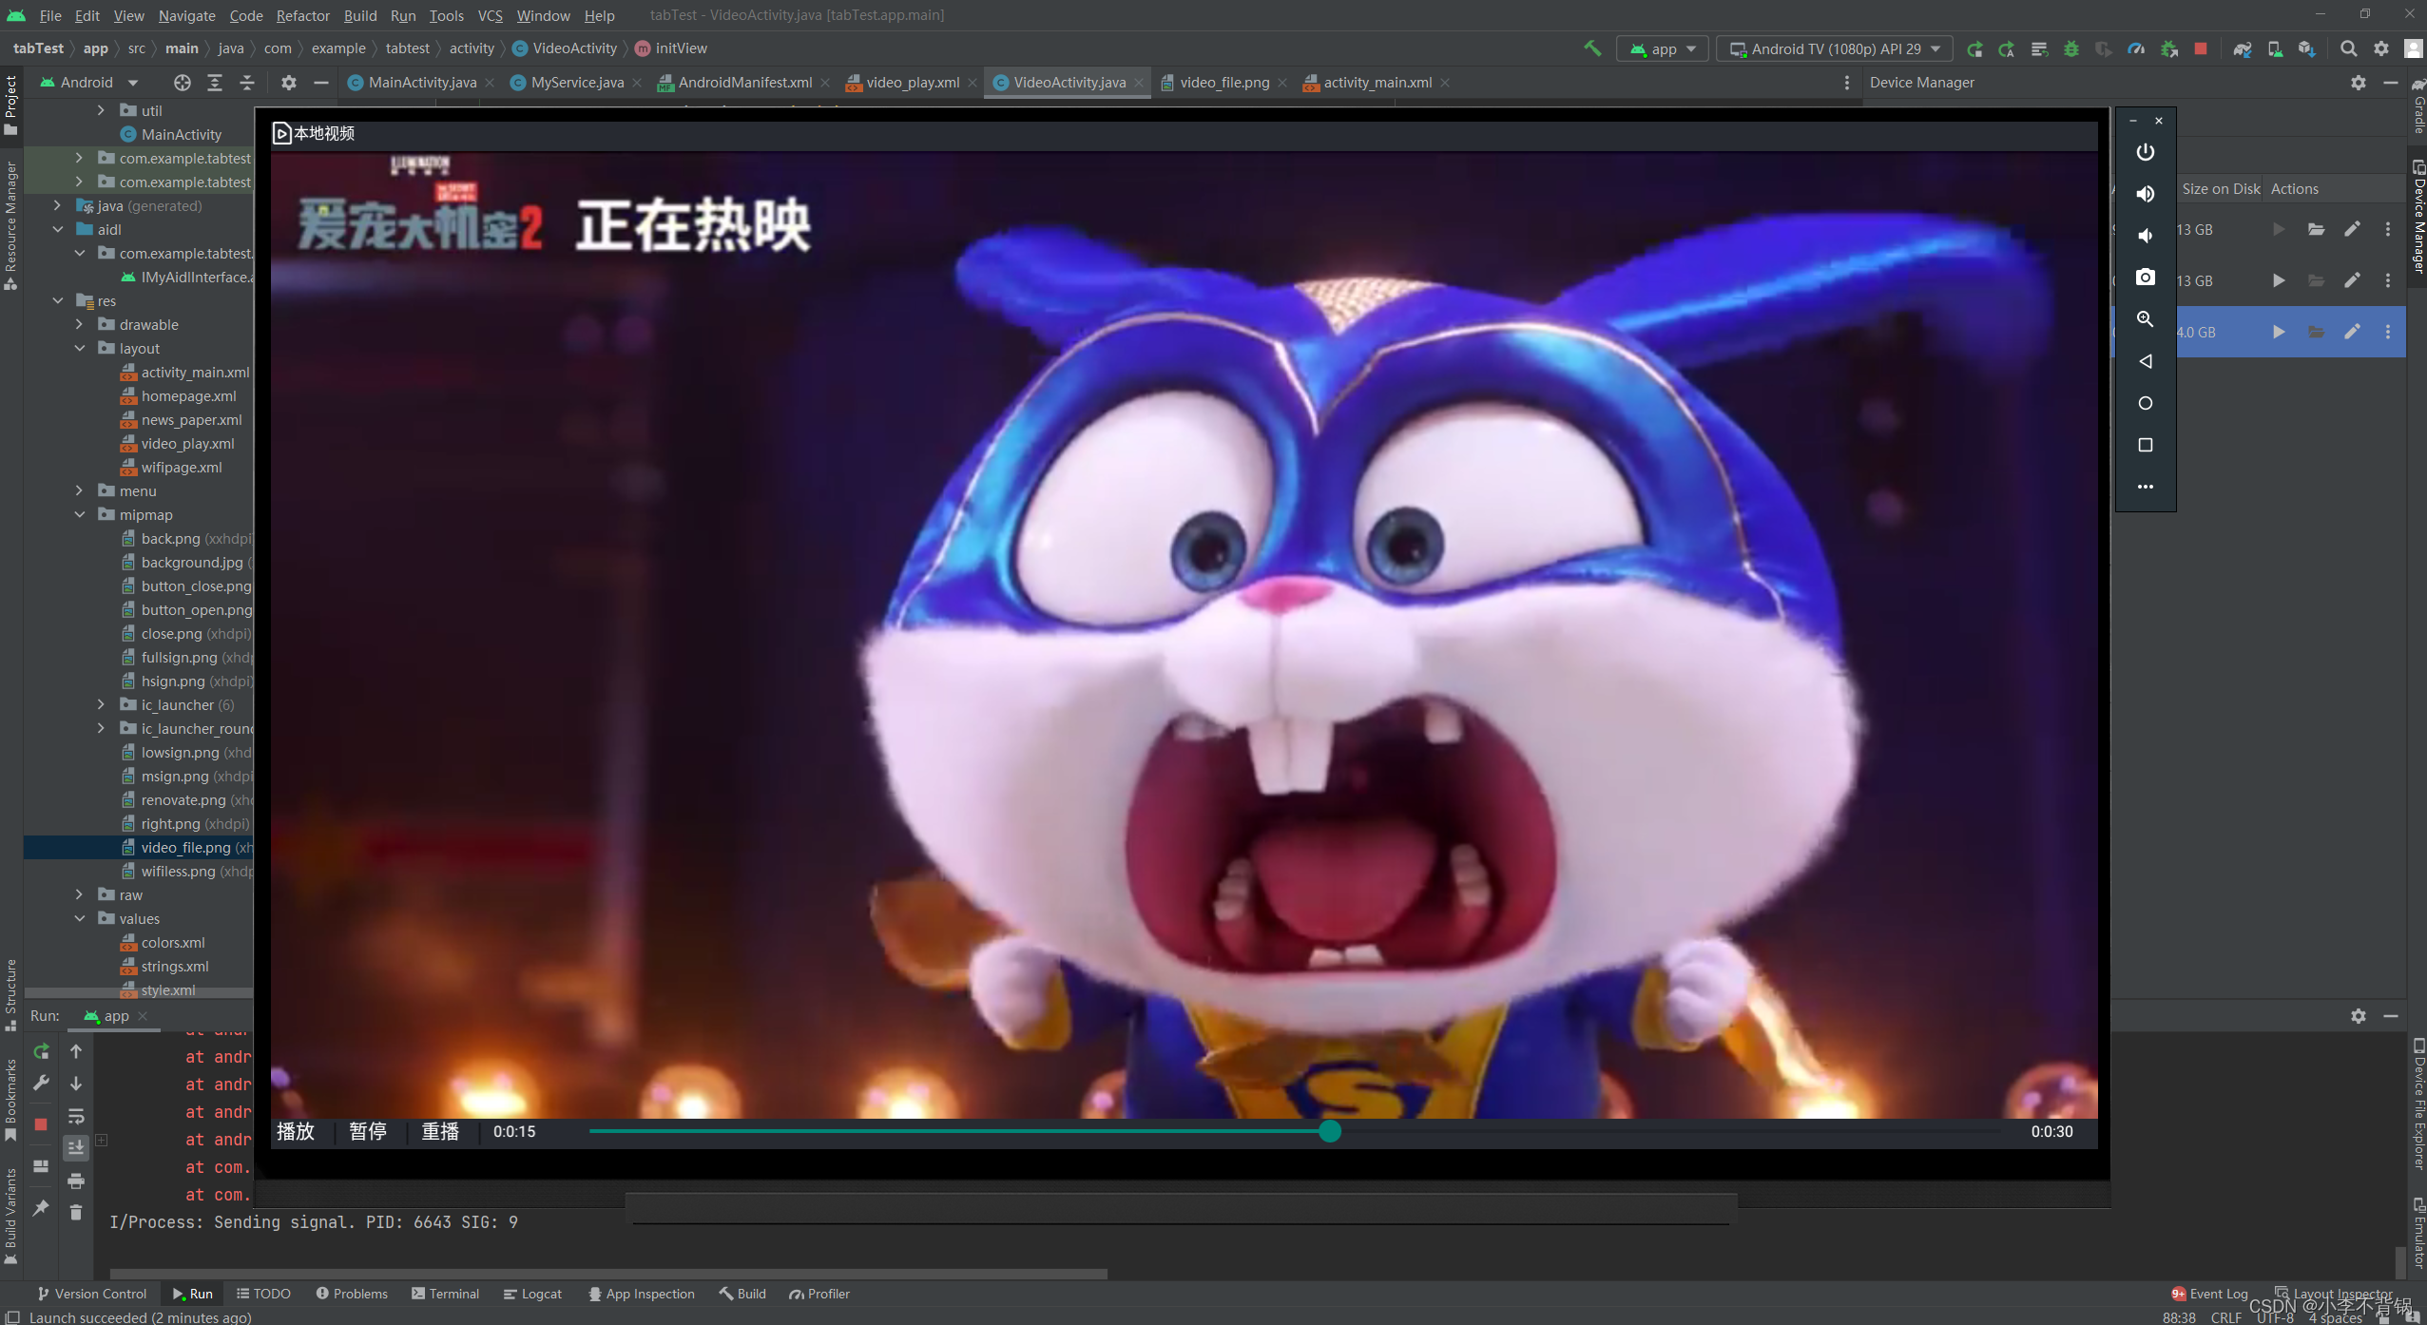
Task: Click the Make Project hammer icon
Action: click(x=1592, y=48)
